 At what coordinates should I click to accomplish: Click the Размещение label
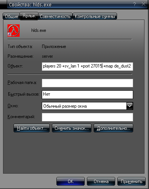pos(20,56)
